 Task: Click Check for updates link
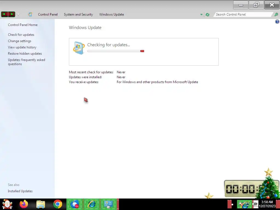pyautogui.click(x=21, y=35)
